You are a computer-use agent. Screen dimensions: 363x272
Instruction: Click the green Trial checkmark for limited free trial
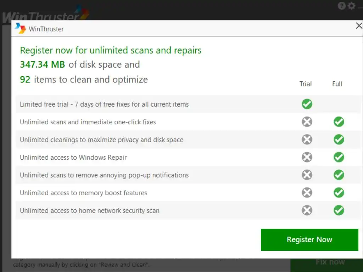[307, 104]
